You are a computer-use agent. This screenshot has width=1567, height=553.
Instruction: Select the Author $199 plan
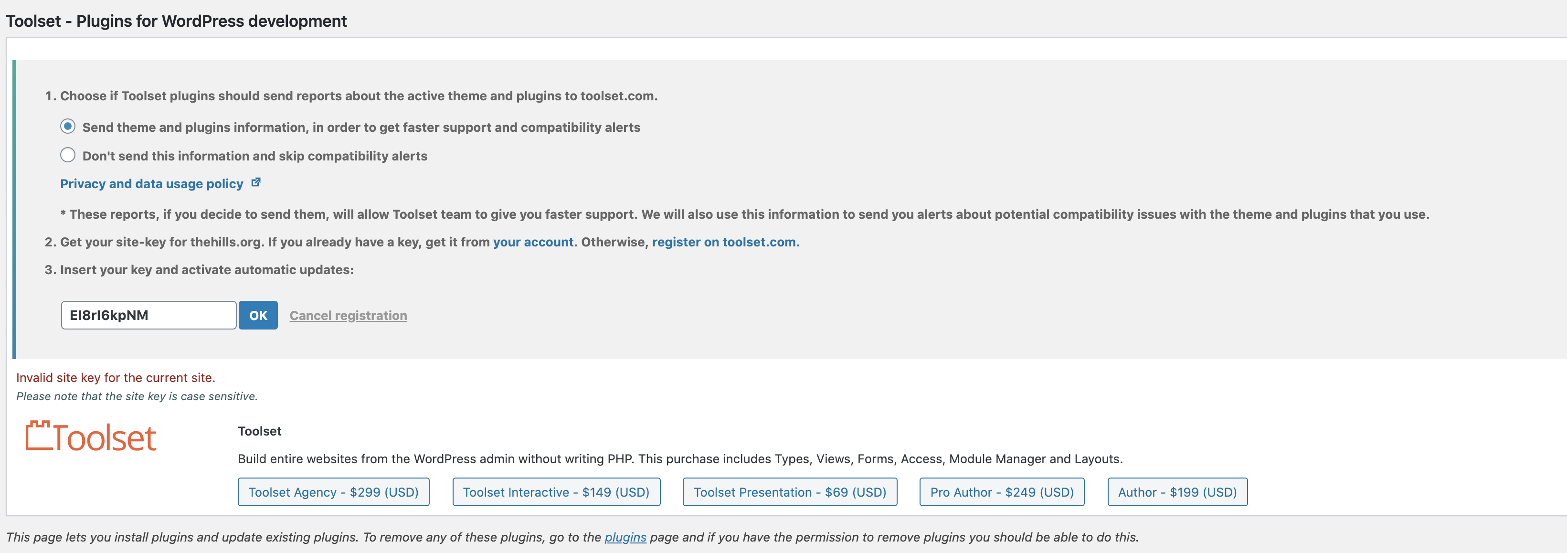pyautogui.click(x=1177, y=492)
